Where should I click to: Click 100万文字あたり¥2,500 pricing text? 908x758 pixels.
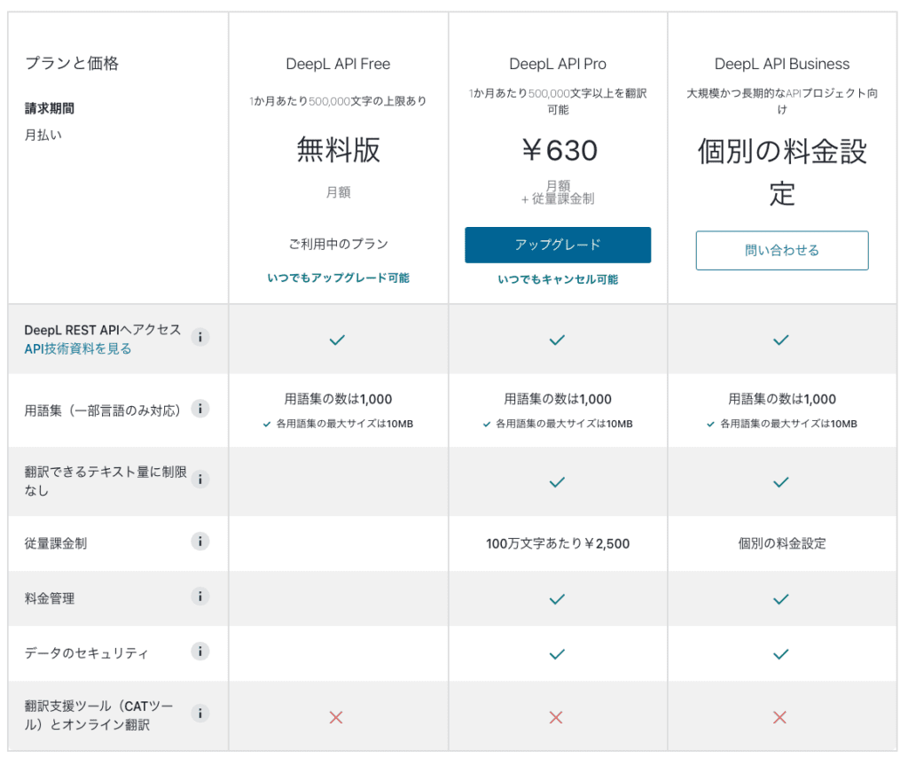pos(558,543)
